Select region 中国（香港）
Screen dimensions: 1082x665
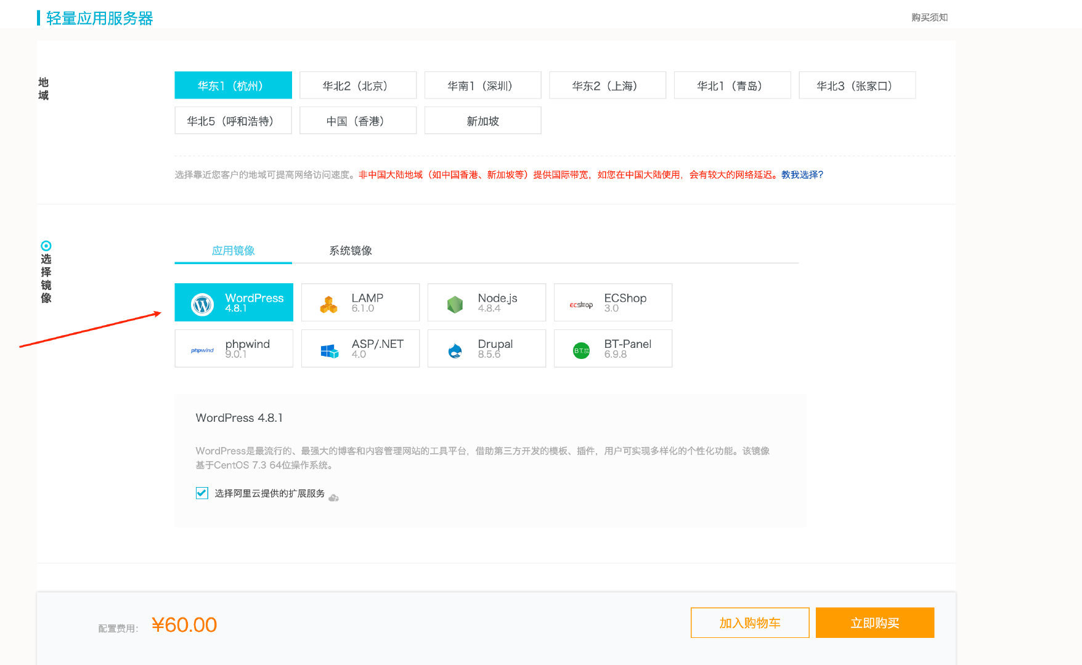[358, 120]
